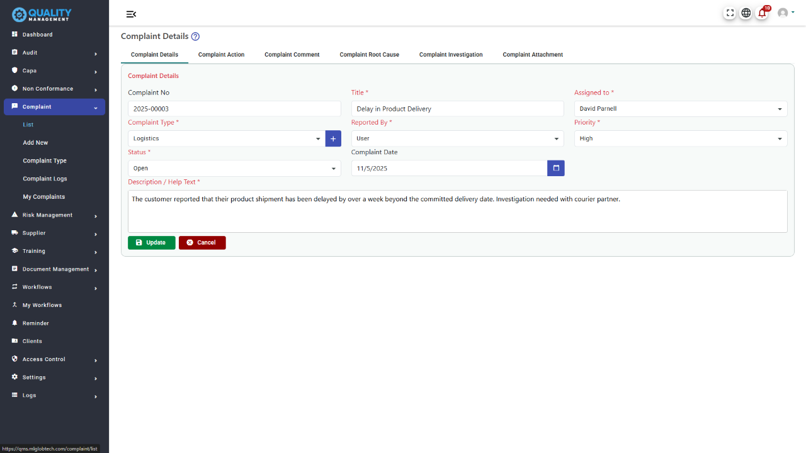Click the user avatar in top right

(x=784, y=13)
